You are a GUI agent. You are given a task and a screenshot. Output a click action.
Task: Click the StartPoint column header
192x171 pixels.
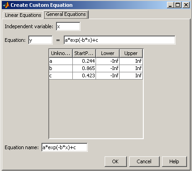coord(84,53)
